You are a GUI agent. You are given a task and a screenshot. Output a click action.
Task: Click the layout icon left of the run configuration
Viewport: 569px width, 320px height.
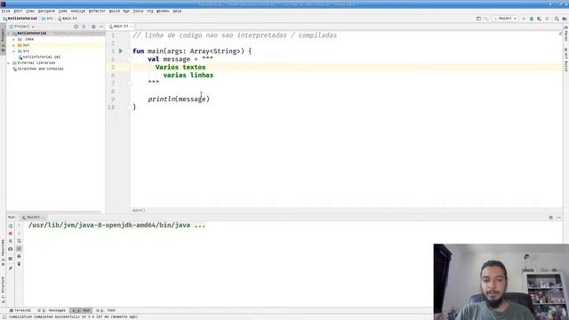(x=478, y=19)
